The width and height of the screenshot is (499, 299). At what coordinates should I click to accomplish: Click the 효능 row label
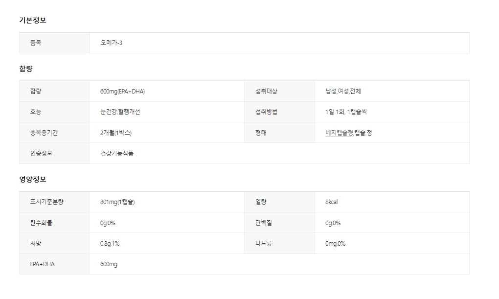pos(36,112)
